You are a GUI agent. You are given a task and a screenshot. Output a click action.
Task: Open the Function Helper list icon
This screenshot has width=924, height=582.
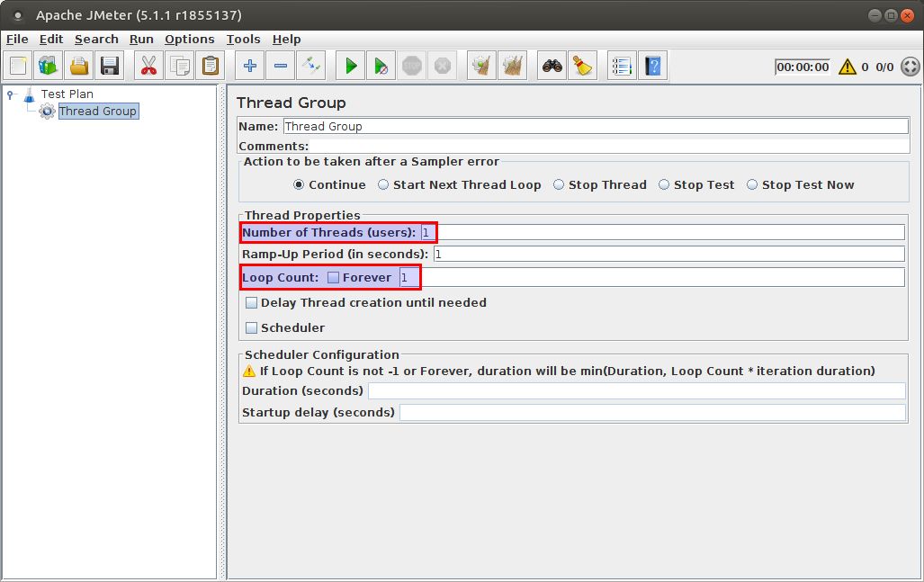(622, 66)
